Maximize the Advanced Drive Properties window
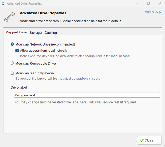The height and width of the screenshot is (147, 165). pos(148,3)
